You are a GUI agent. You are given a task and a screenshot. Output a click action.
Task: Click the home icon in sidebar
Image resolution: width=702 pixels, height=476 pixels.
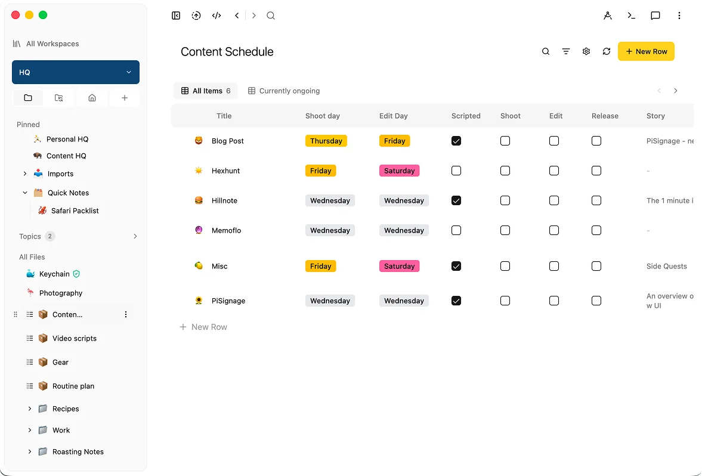click(x=92, y=98)
